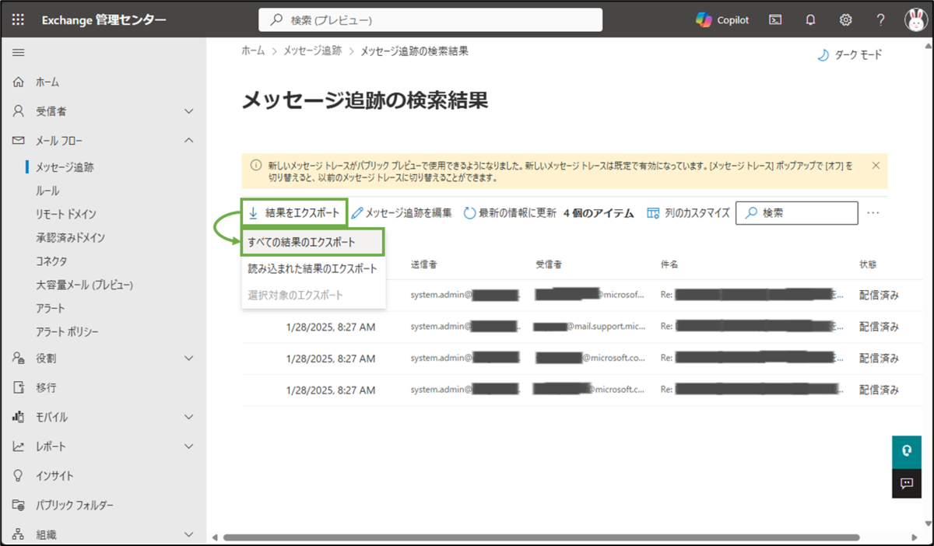Choose すべての結果のエクスポート
This screenshot has width=934, height=546.
[313, 242]
